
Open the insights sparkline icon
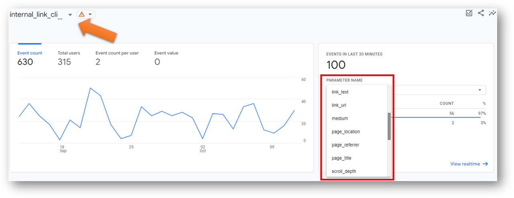point(492,13)
